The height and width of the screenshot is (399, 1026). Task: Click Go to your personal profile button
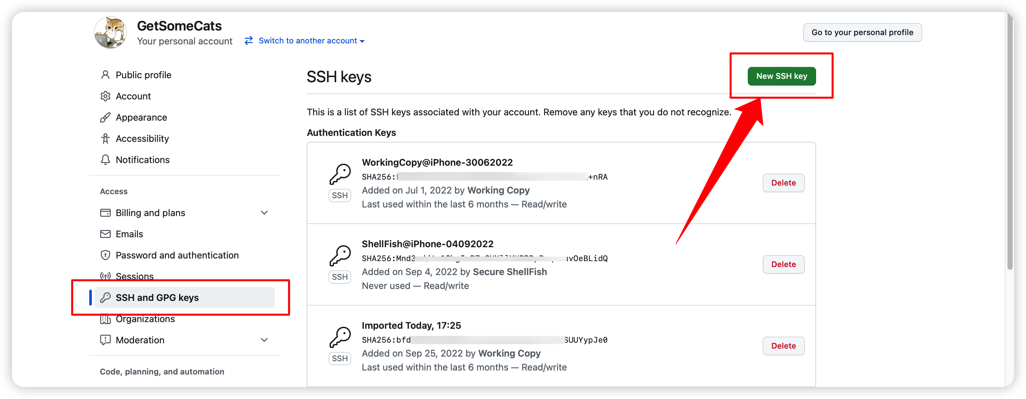point(862,32)
